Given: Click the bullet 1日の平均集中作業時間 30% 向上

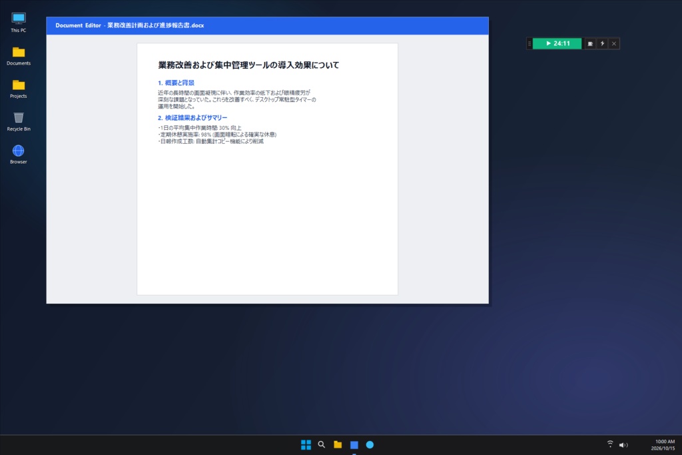Looking at the screenshot, I should [200, 128].
